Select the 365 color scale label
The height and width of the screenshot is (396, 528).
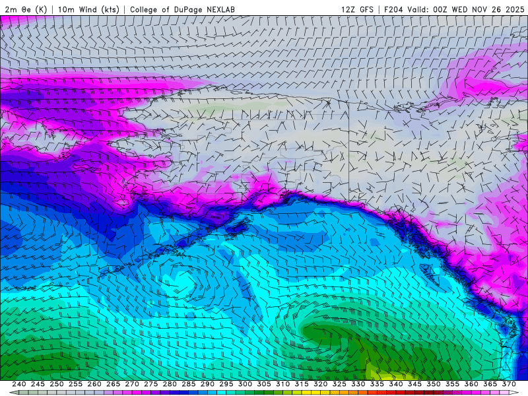click(490, 384)
